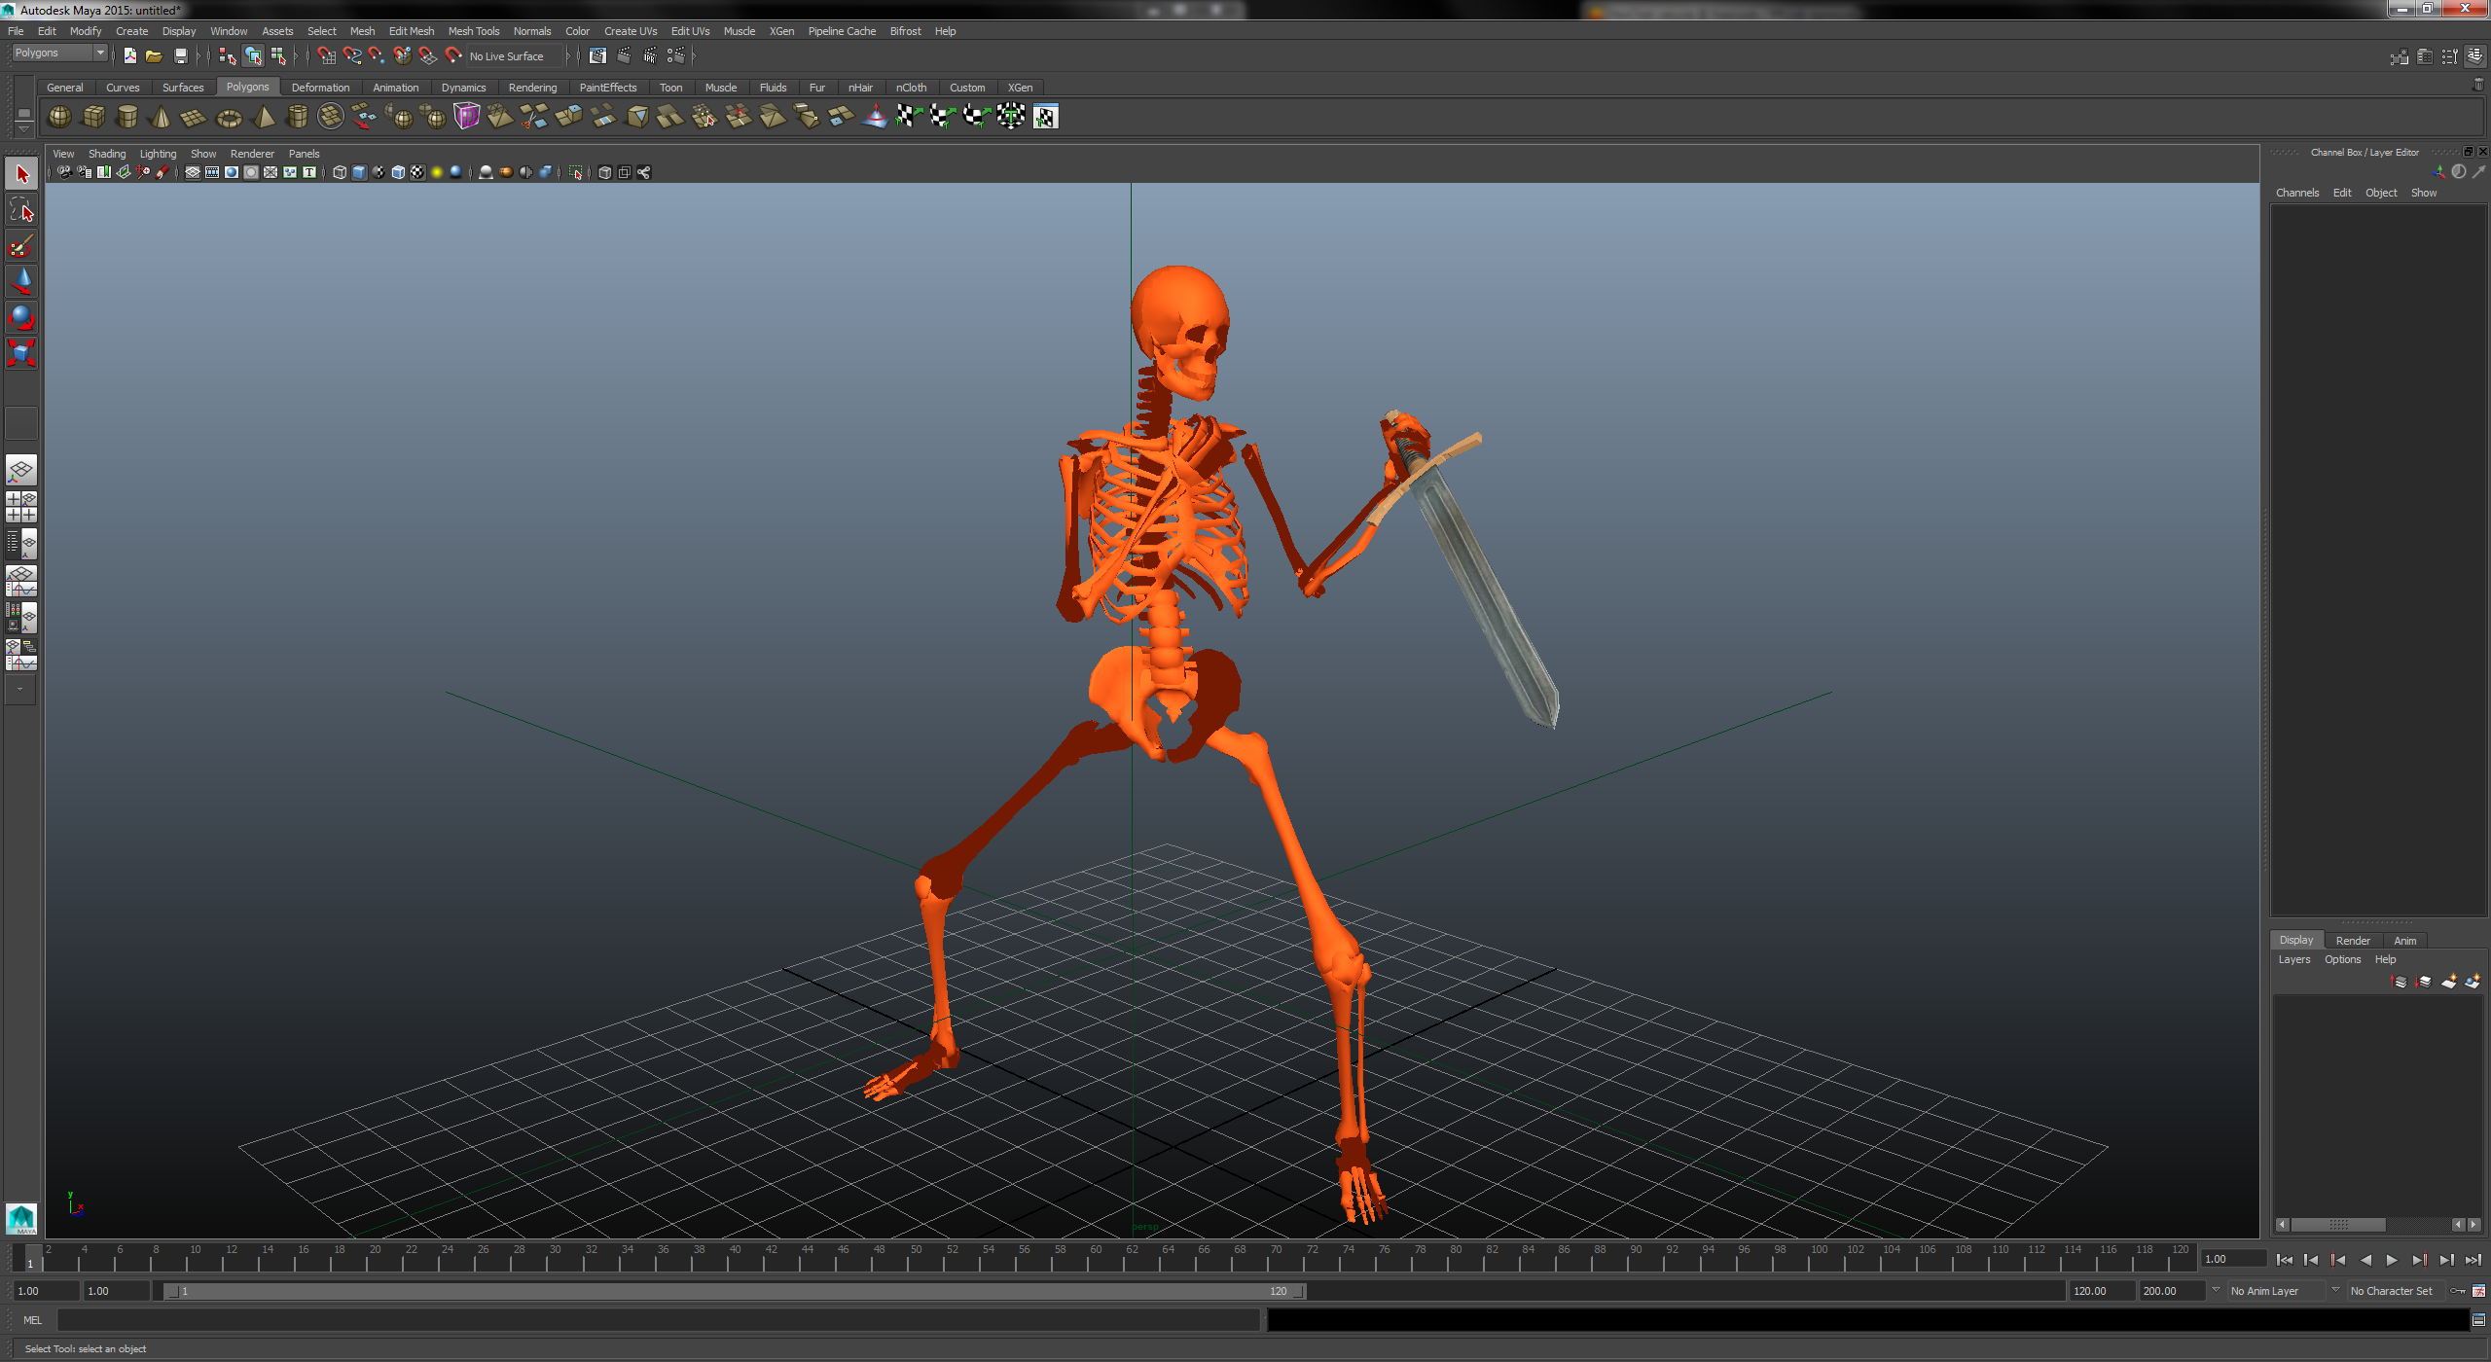2491x1362 pixels.
Task: Click the Open Scene folder icon
Action: pyautogui.click(x=154, y=56)
